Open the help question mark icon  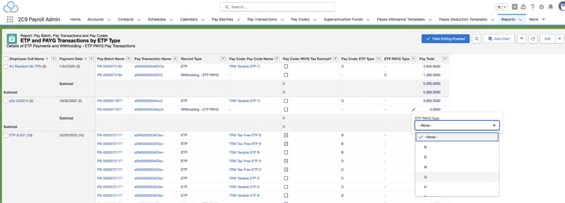click(532, 7)
